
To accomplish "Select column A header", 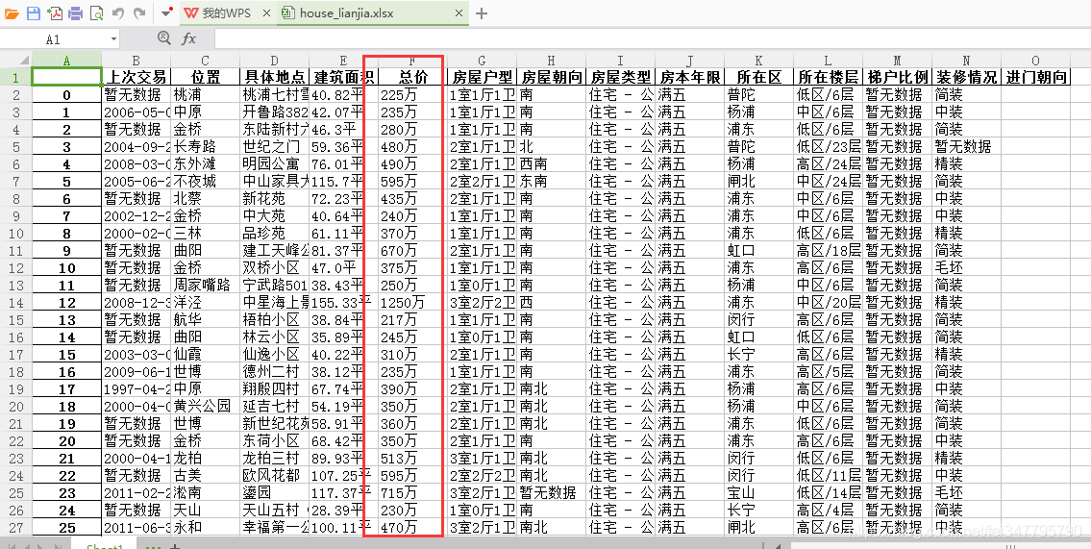I will coord(66,60).
